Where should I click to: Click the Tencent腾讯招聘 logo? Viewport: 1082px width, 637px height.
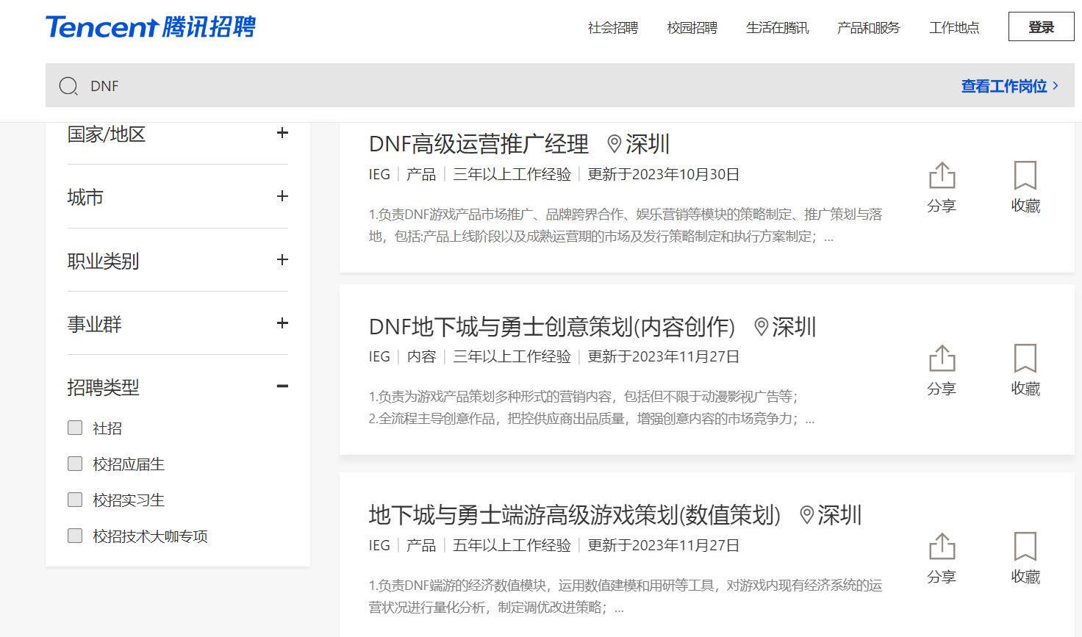(151, 27)
